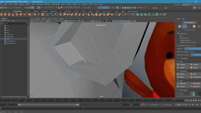
Task: Toggle the Quad Draw checkbox tool
Action: tap(195, 87)
